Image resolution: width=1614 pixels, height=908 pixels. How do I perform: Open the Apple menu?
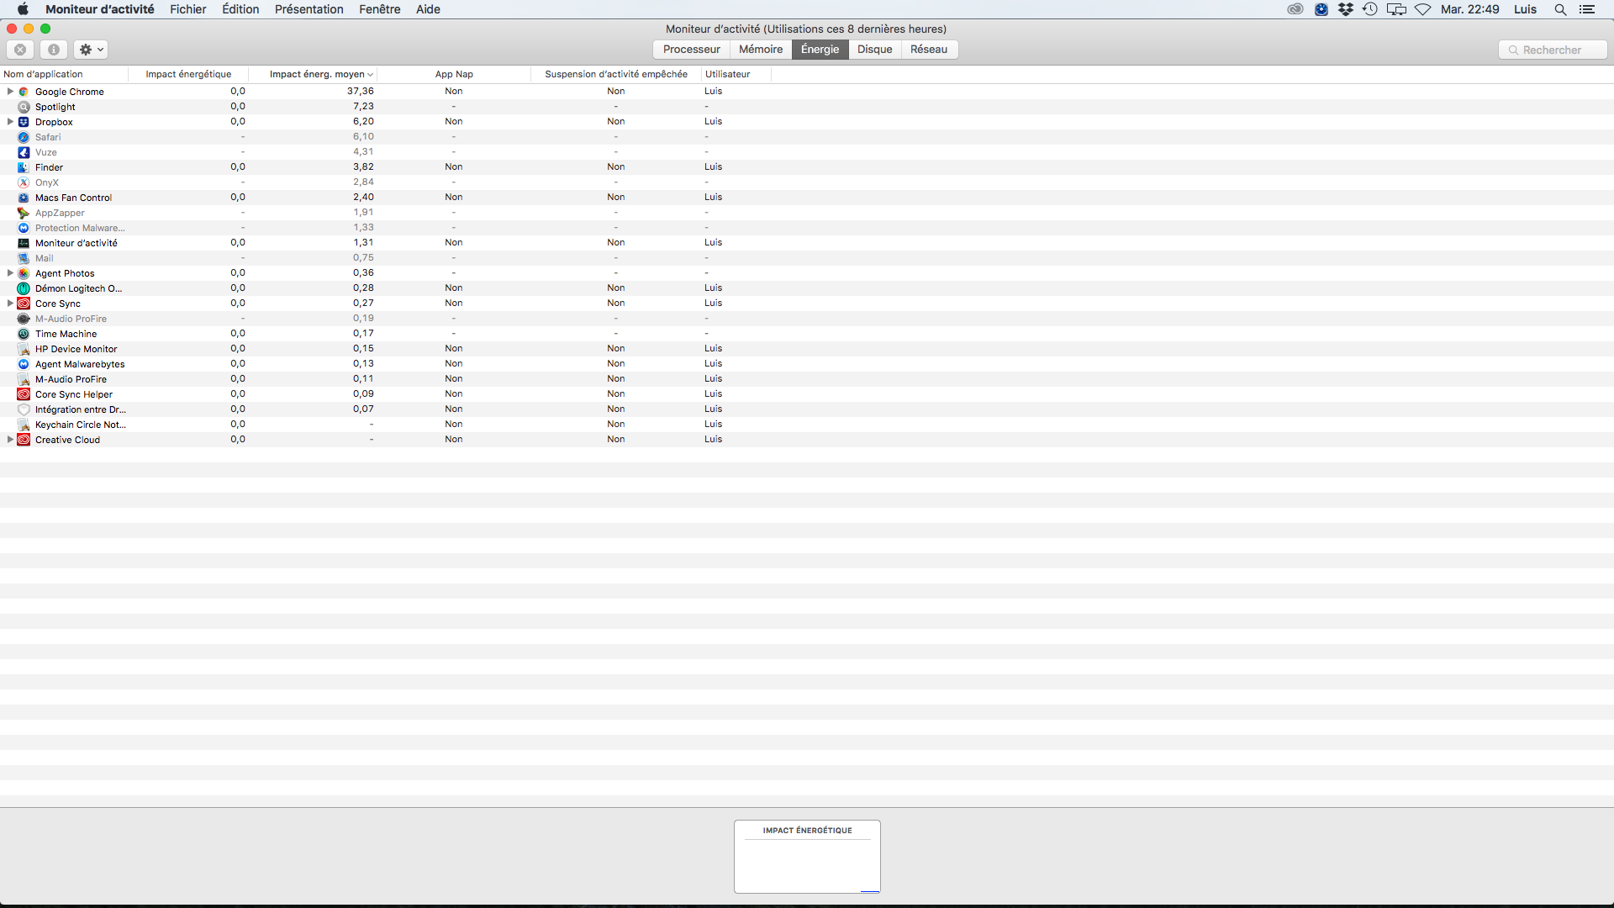click(23, 9)
